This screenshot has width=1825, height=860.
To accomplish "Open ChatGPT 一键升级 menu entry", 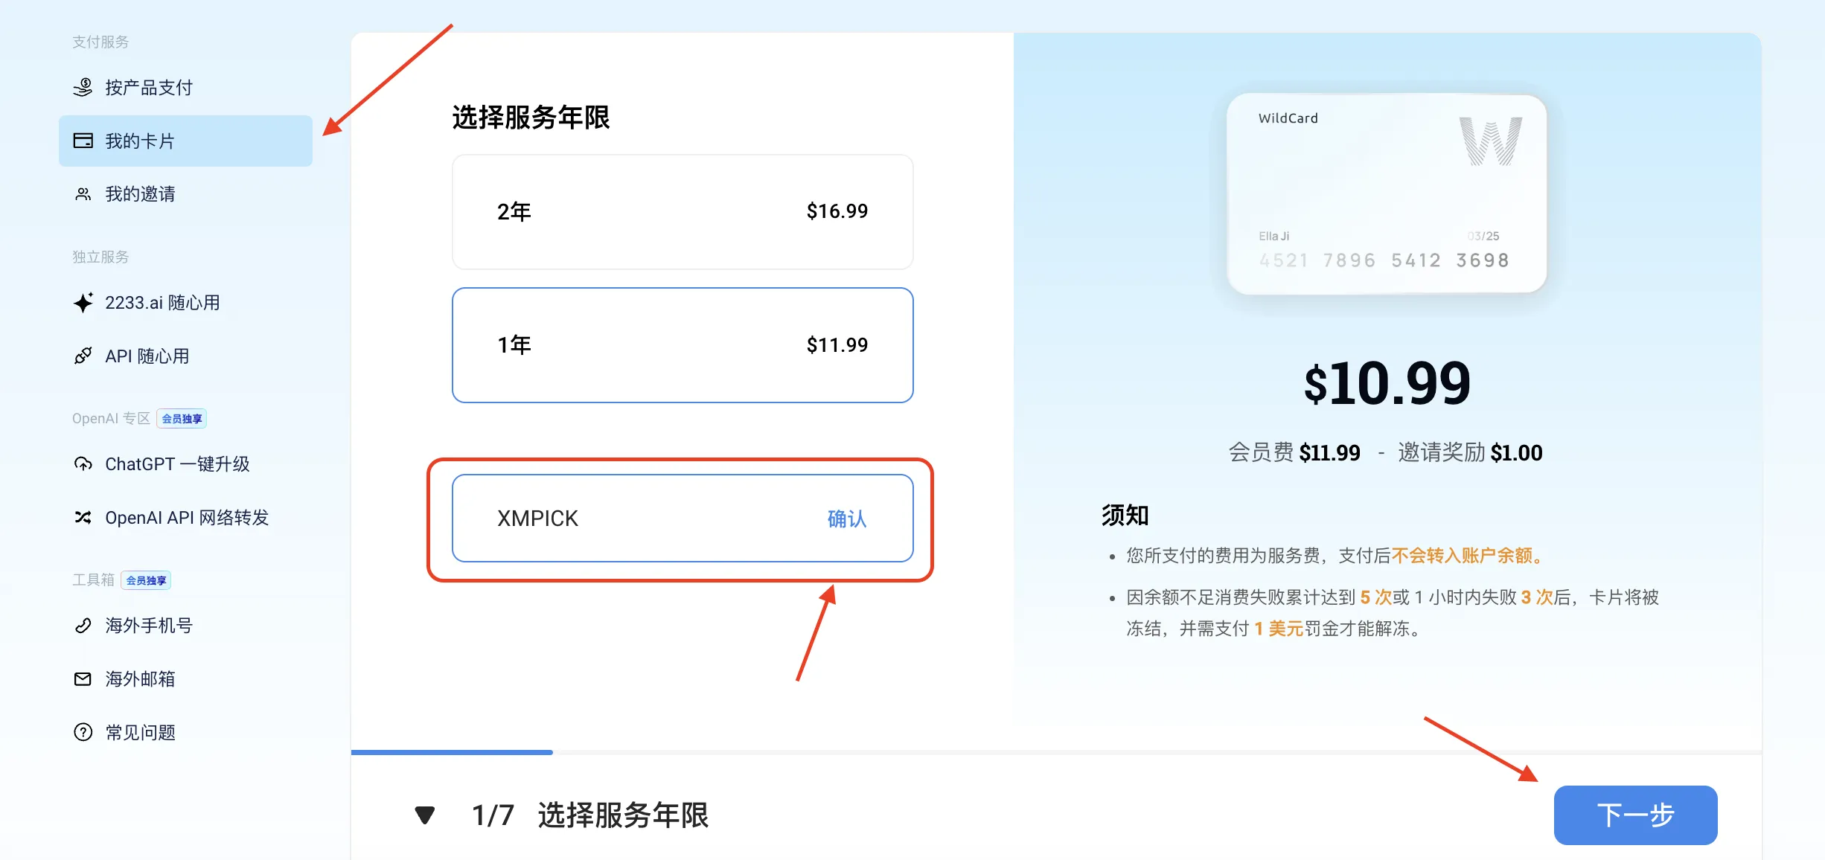I will tap(185, 464).
